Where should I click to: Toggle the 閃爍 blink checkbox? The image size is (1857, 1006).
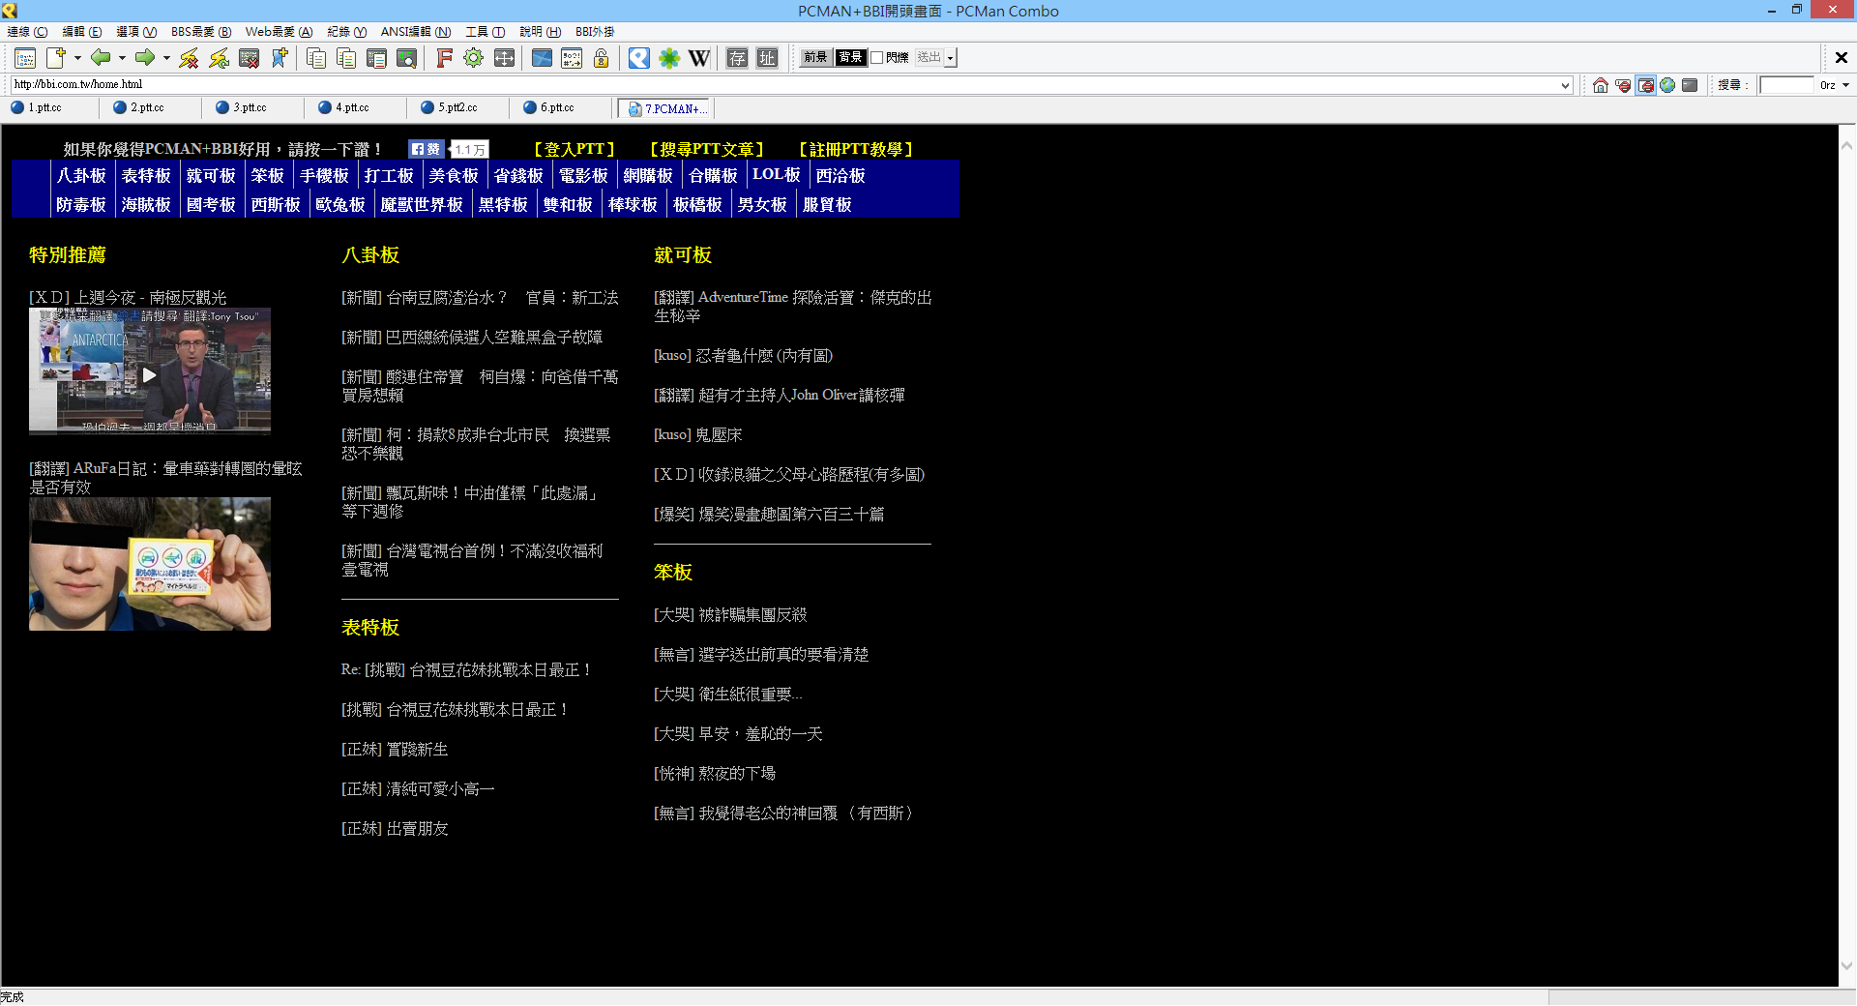point(876,58)
